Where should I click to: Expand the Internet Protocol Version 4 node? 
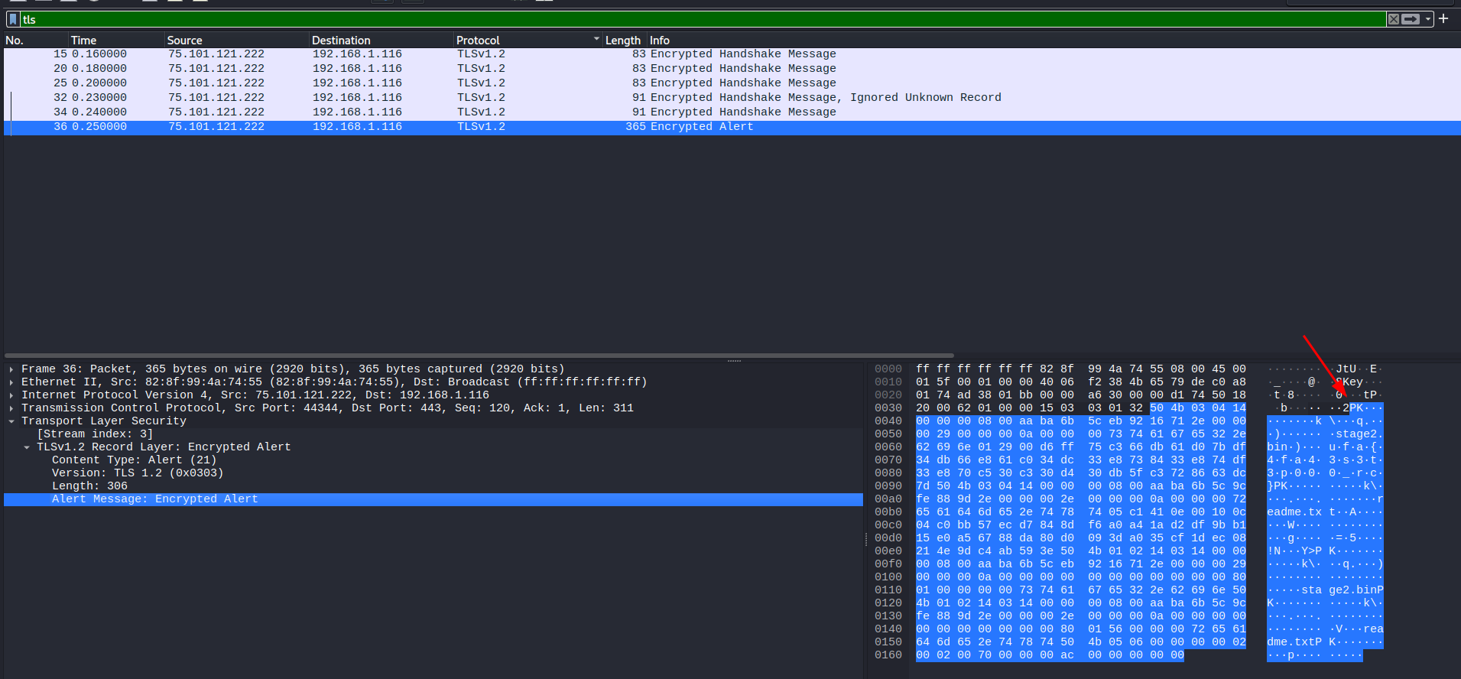pyautogui.click(x=11, y=395)
